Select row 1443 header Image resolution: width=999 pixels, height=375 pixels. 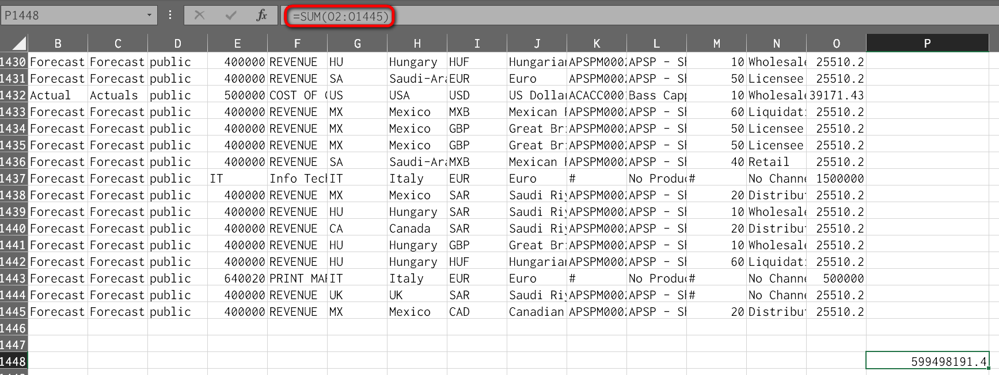(x=14, y=279)
